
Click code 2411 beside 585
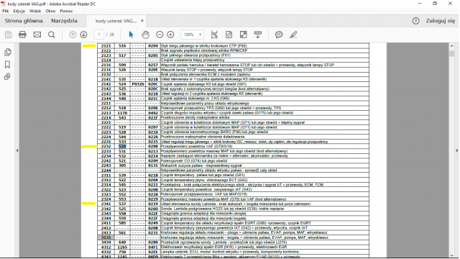[106, 223]
